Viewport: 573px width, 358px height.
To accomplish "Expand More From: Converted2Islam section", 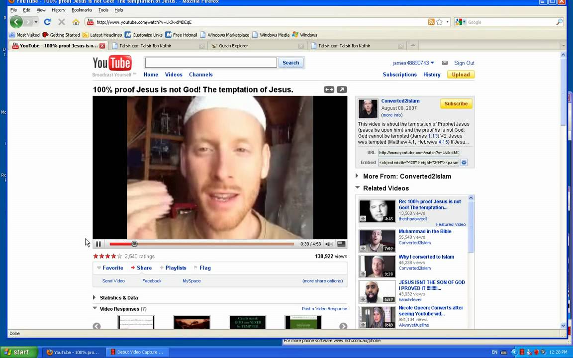I will [x=357, y=176].
